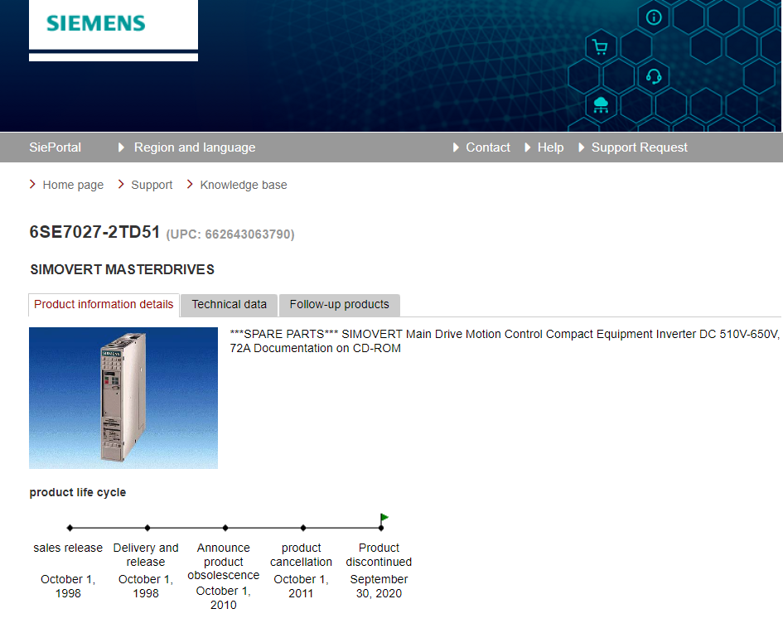Expand the Help menu
The width and height of the screenshot is (783, 628).
(x=549, y=147)
